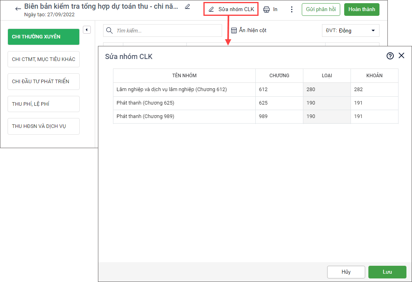Open the CHI ĐẦU TƯ PHÁT TRIỂN section
412x282 pixels.
point(44,82)
